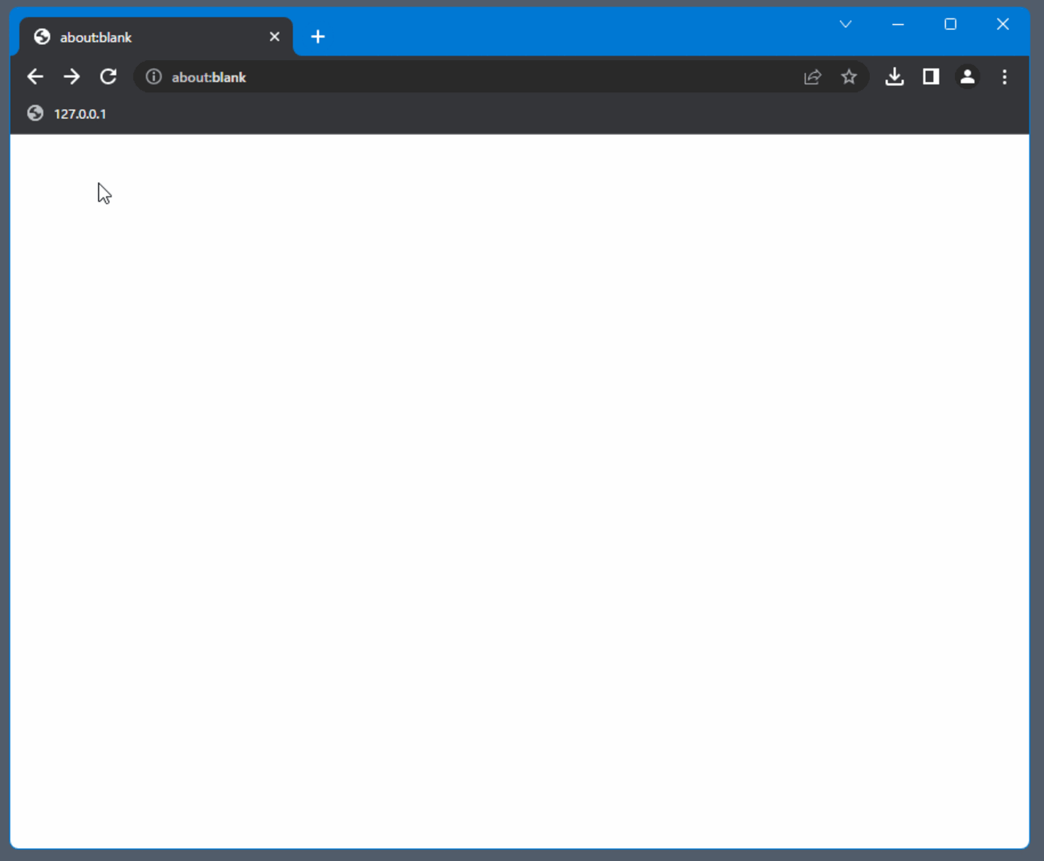Open the 127.0.0.1 bookmark
1044x861 pixels.
click(67, 114)
